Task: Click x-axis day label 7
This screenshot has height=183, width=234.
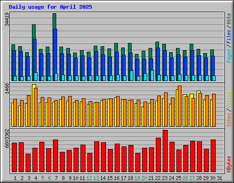Action: tap(56, 178)
